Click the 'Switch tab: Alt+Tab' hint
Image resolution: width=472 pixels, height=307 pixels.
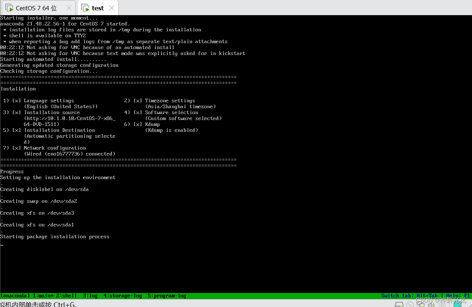tap(409, 296)
